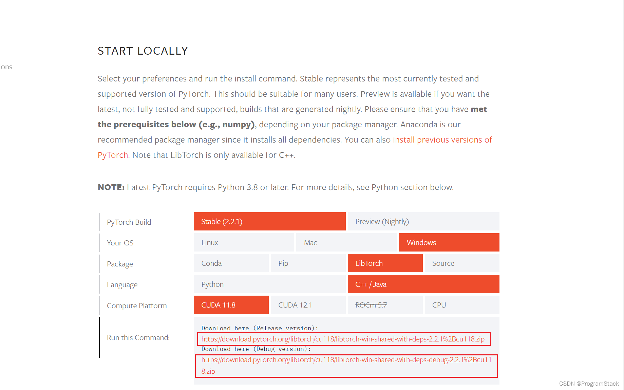The width and height of the screenshot is (624, 390).
Task: Select LibTorch as the package
Action: pyautogui.click(x=385, y=263)
